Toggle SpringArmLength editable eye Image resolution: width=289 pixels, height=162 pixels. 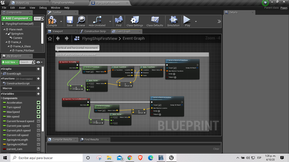38,140
